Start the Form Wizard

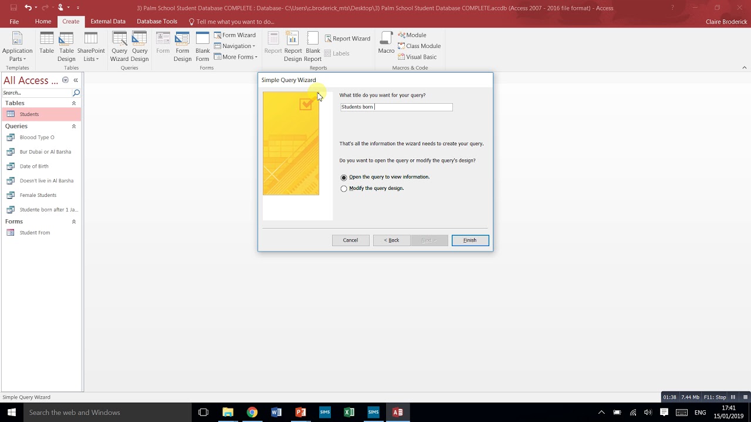tap(235, 35)
